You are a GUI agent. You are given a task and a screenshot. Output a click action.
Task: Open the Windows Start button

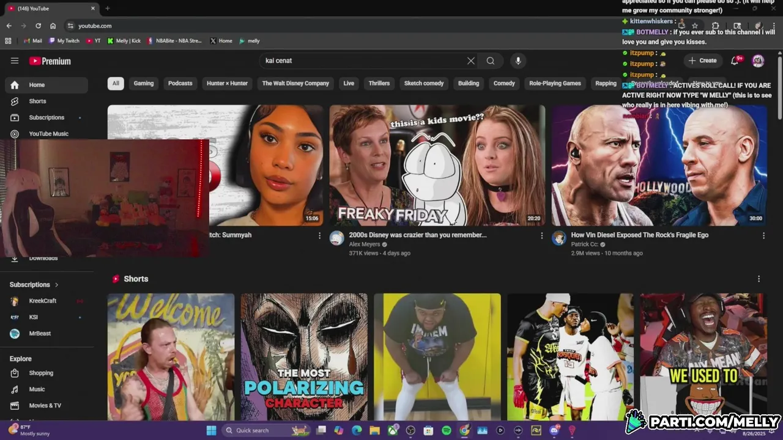[211, 430]
